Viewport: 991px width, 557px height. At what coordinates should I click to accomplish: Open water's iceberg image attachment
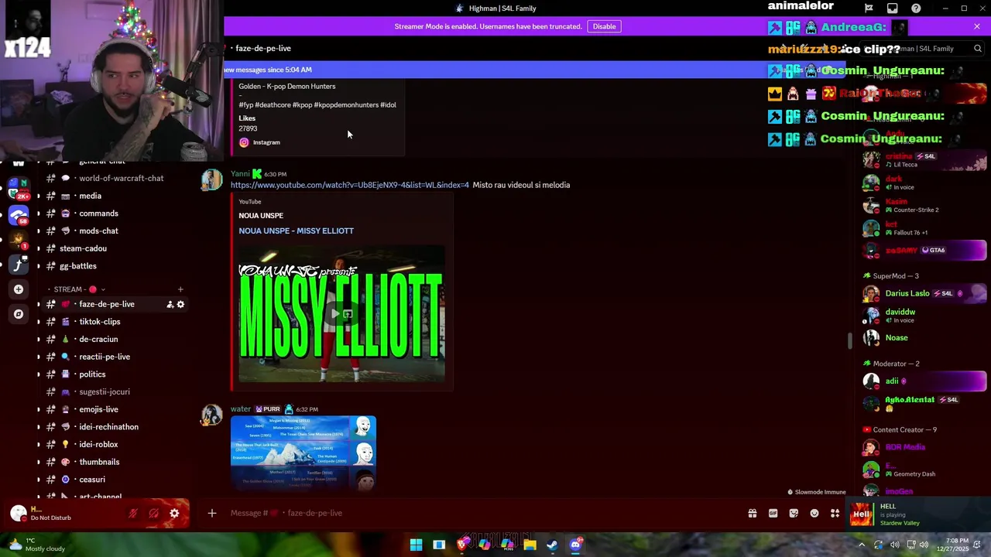tap(303, 453)
